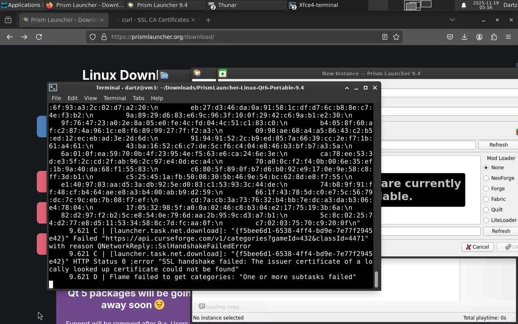The image size is (518, 324).
Task: Select the LiteLoader mod loader
Action: (x=500, y=220)
